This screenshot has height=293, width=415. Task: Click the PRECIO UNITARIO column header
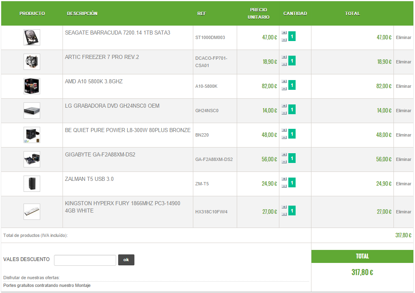click(259, 13)
